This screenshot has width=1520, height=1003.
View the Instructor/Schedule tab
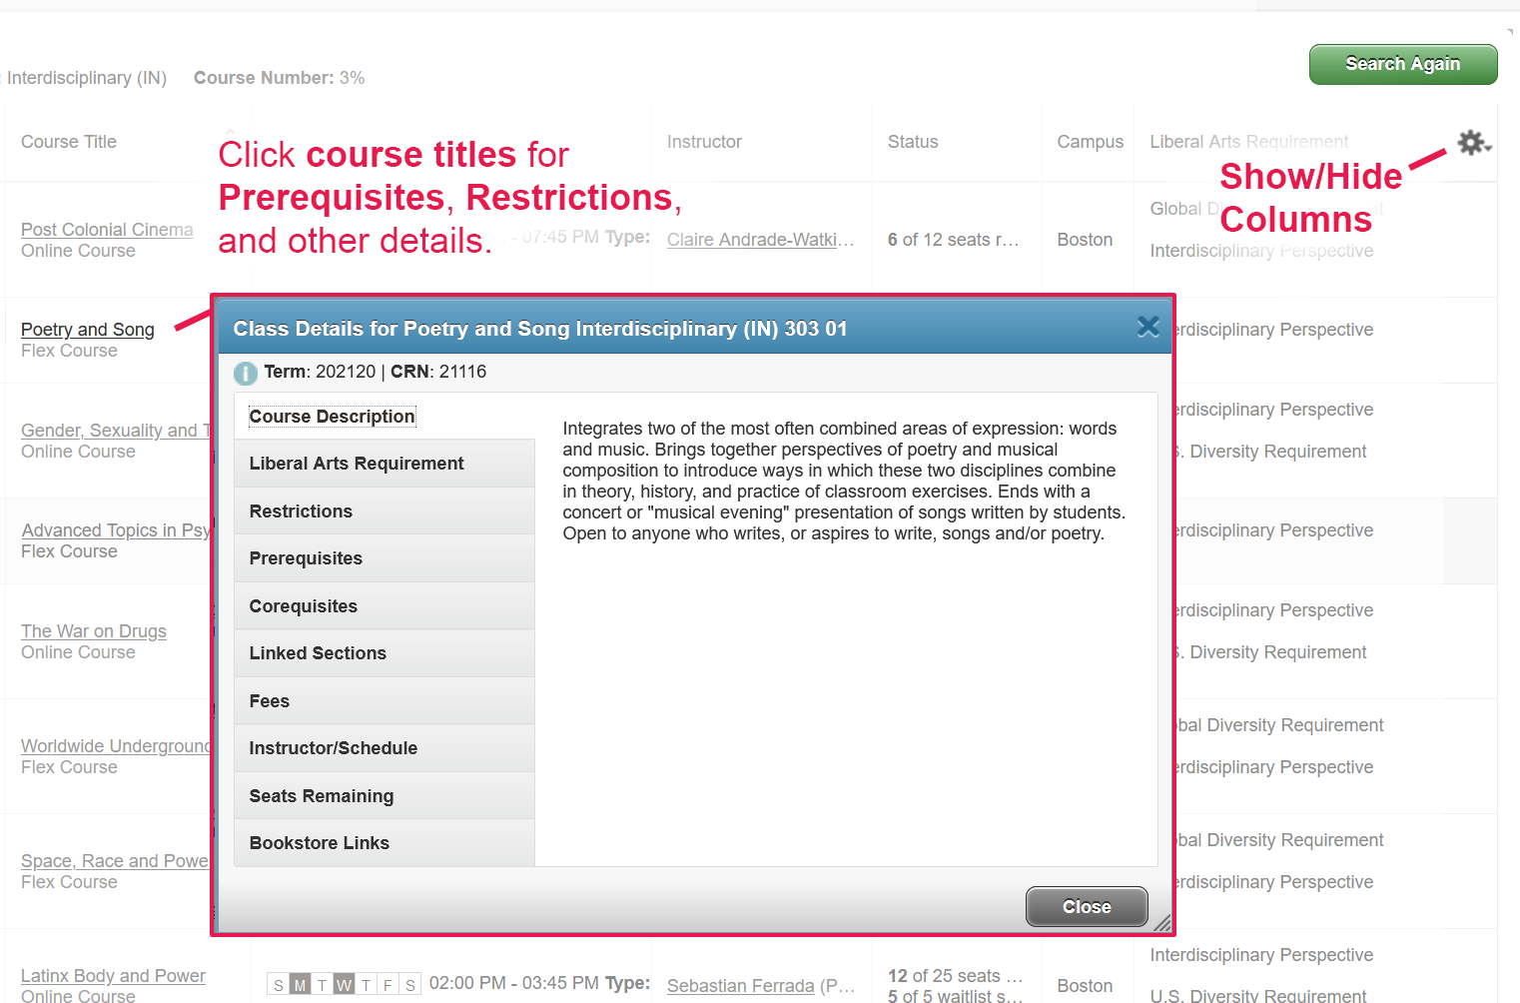click(x=384, y=748)
